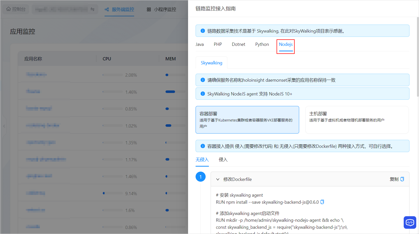Screen dimensions: 419x234
Task: Click the MEM column header
Action: 171,59
